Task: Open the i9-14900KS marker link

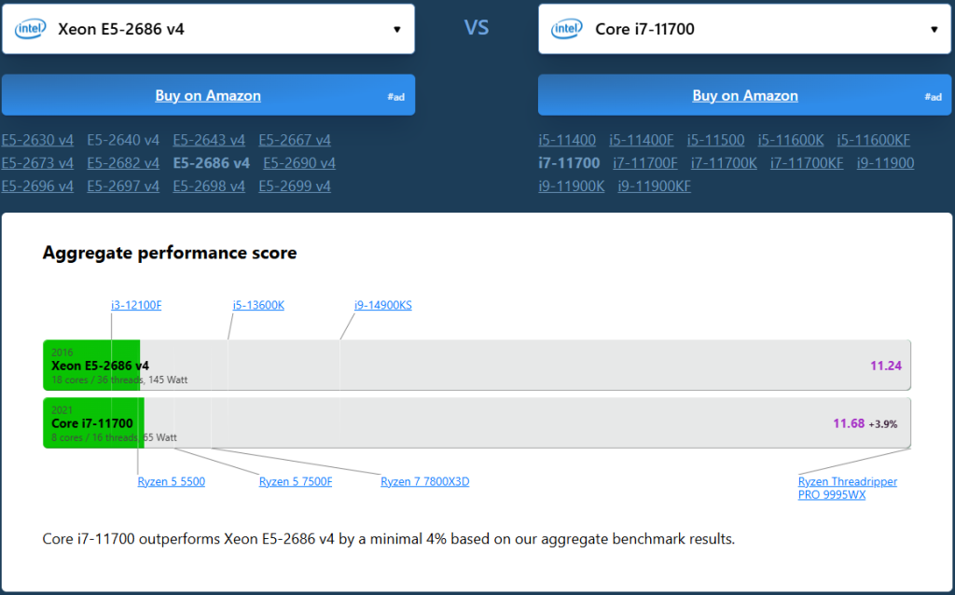Action: pos(382,305)
